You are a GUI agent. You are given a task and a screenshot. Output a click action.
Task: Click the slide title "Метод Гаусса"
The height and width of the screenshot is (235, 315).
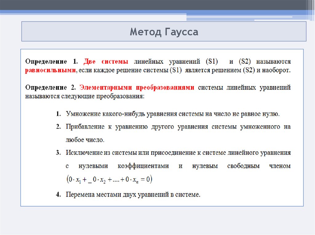click(x=164, y=32)
